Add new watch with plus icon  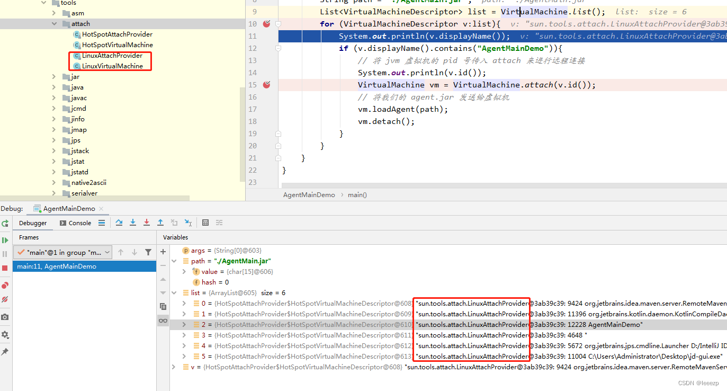pos(163,252)
